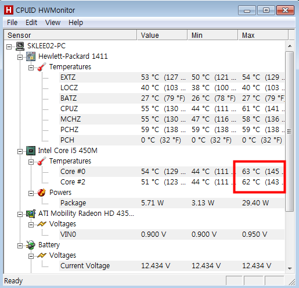Click thermometer icon under Hewlett-Packard 1411
Image resolution: width=299 pixels, height=288 pixels.
(x=42, y=67)
